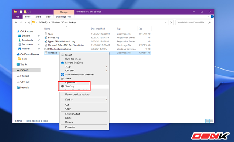234x142 pixels.
Task: Select OneDrive - Personal in sidebar
Action: (30, 55)
